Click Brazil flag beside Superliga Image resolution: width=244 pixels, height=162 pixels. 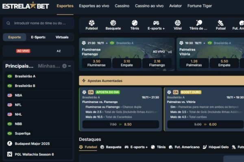point(10,134)
